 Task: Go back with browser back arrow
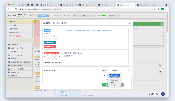(x=8, y=9)
